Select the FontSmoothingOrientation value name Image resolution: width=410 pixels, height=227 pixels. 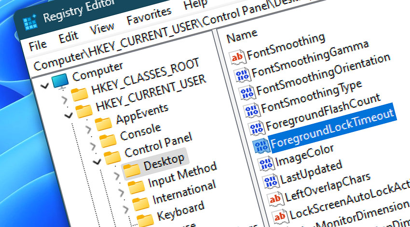324,74
